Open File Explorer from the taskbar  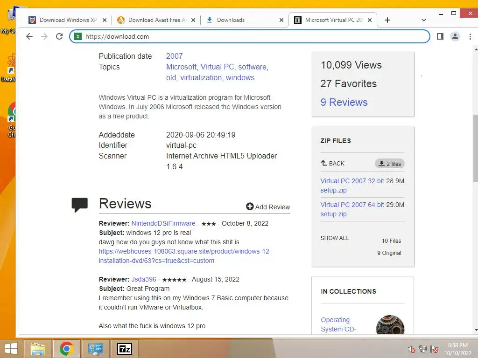pos(38,349)
